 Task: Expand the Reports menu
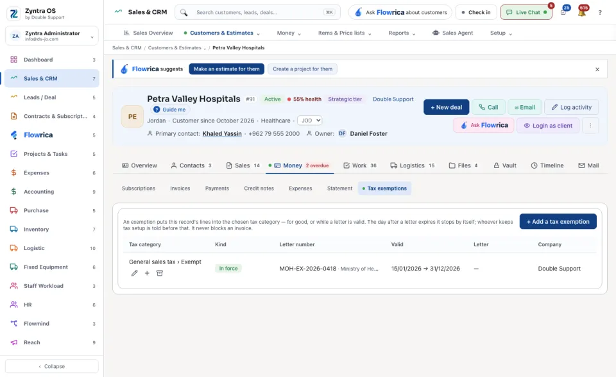(402, 33)
